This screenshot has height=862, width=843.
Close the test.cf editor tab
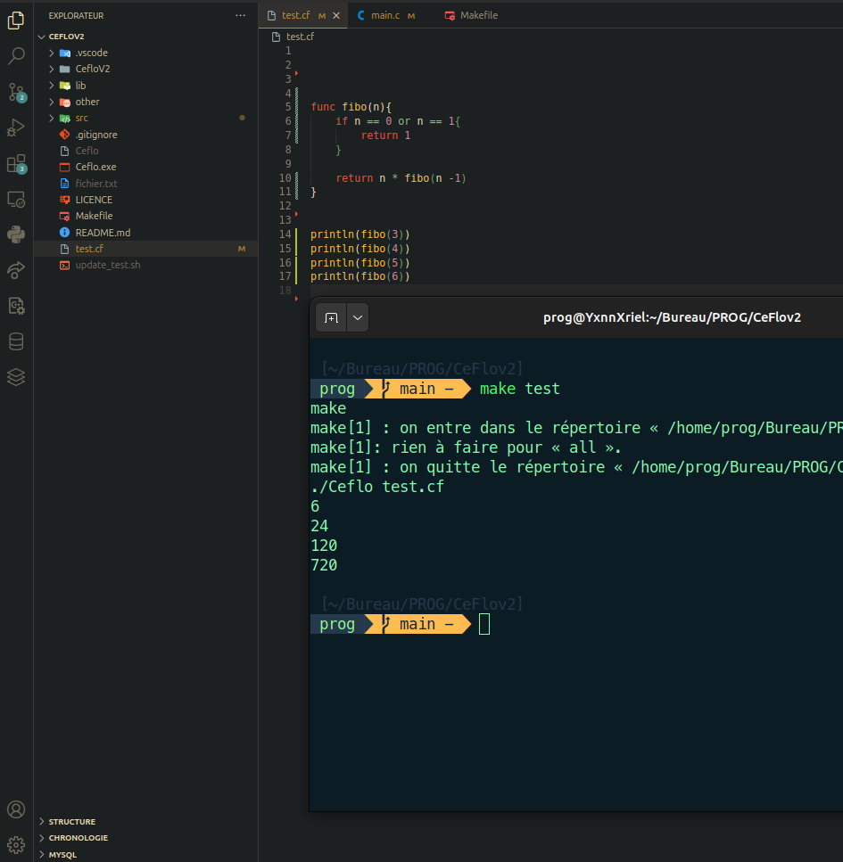[336, 15]
